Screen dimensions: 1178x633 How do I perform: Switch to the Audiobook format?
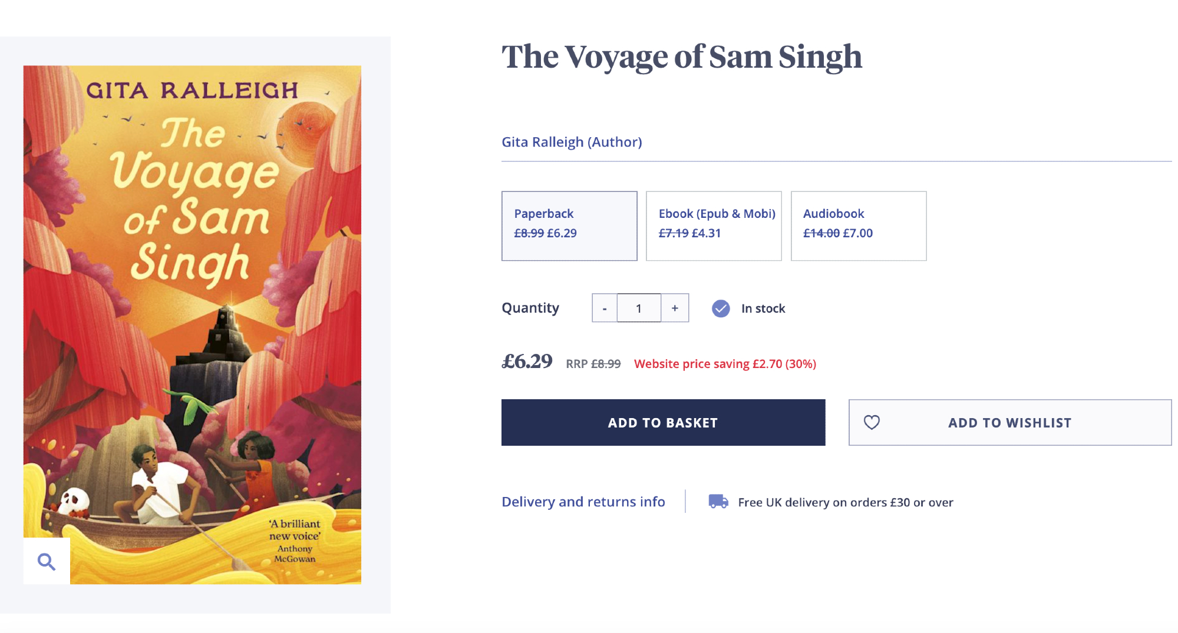[x=858, y=226]
